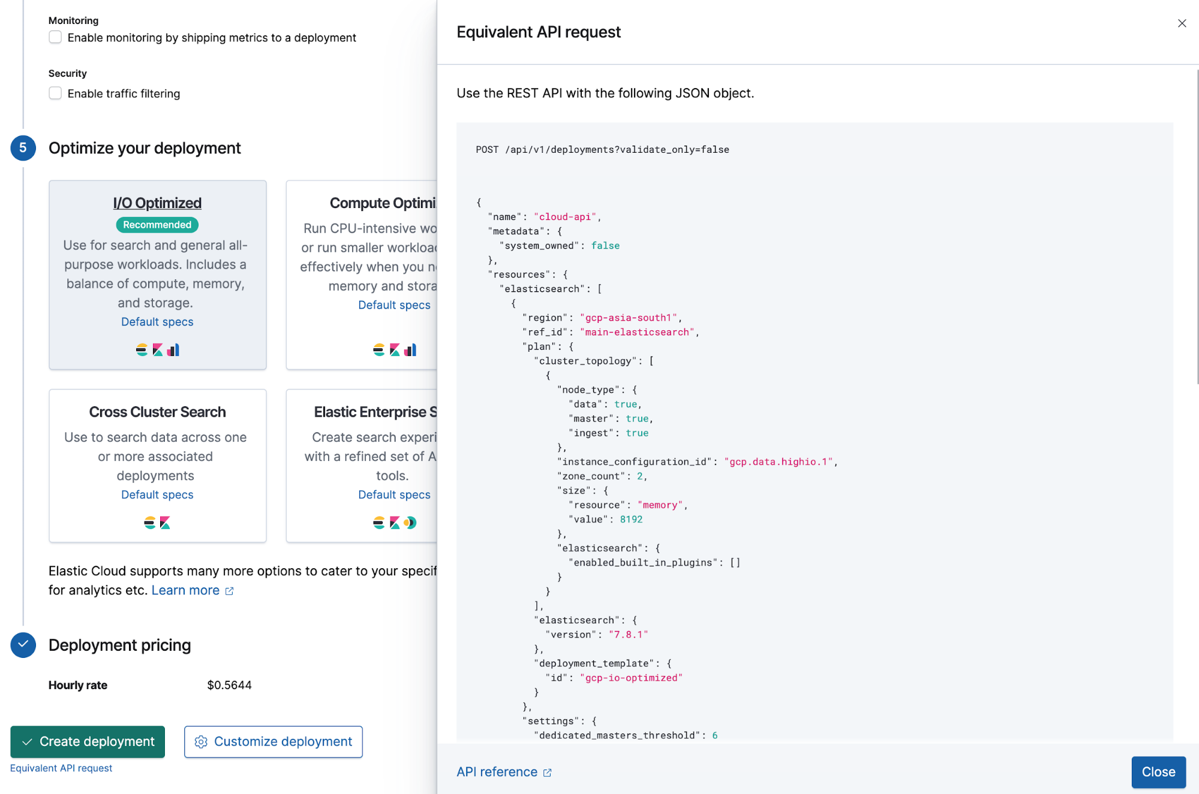Click the "cloud-api" name value
Screen dimensions: 1199x794
[x=565, y=217]
